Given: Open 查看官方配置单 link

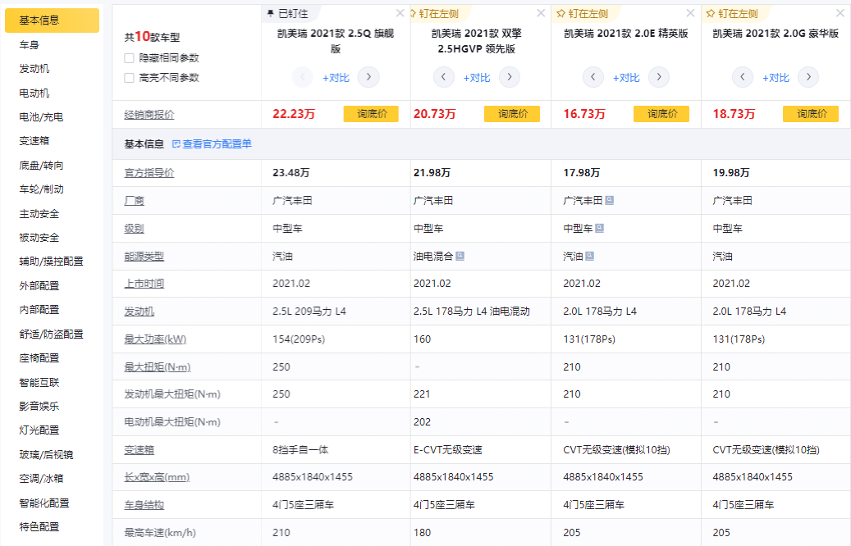Looking at the screenshot, I should tap(212, 143).
